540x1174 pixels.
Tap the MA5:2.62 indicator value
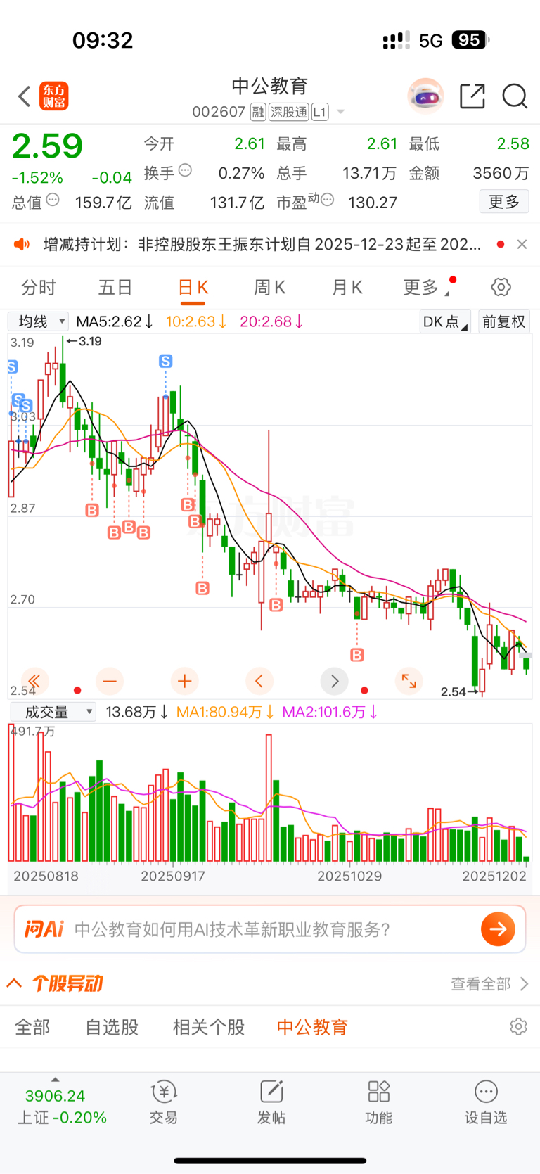(x=115, y=321)
